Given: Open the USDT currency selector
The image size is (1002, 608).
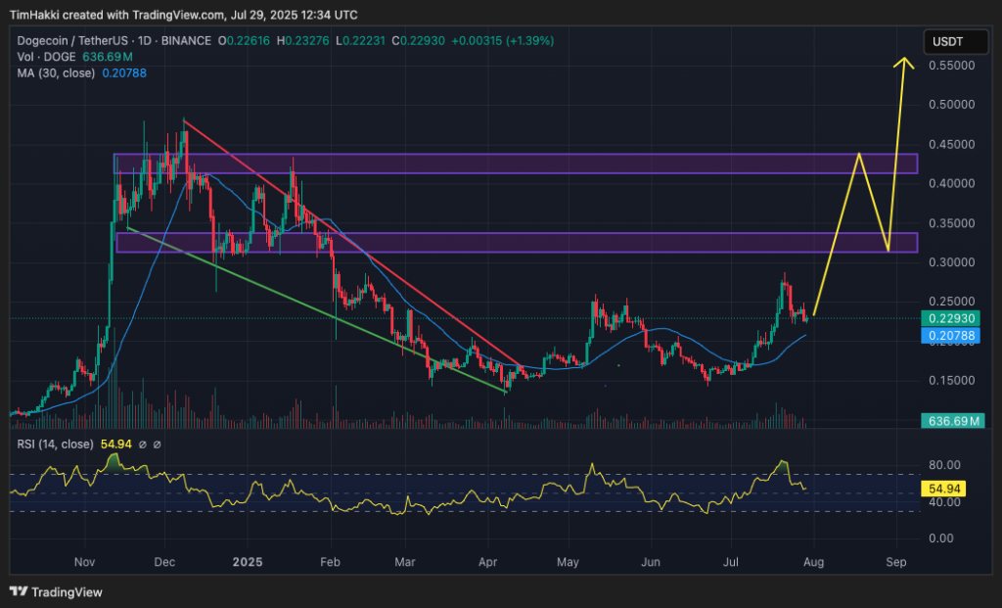Looking at the screenshot, I should pos(949,41).
